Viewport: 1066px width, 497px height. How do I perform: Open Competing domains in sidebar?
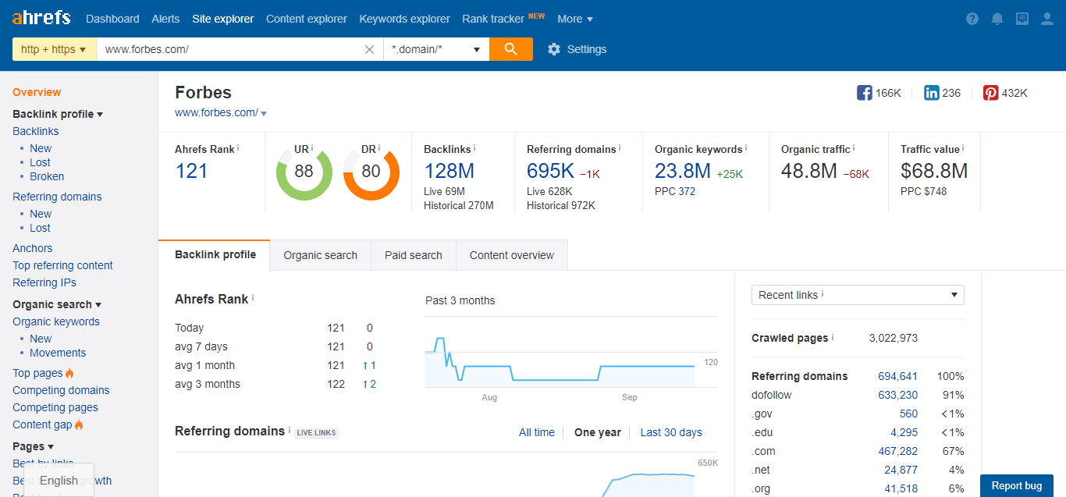coord(61,390)
